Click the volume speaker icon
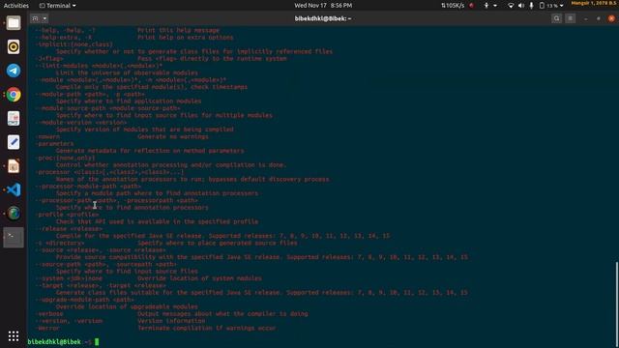 click(x=521, y=6)
